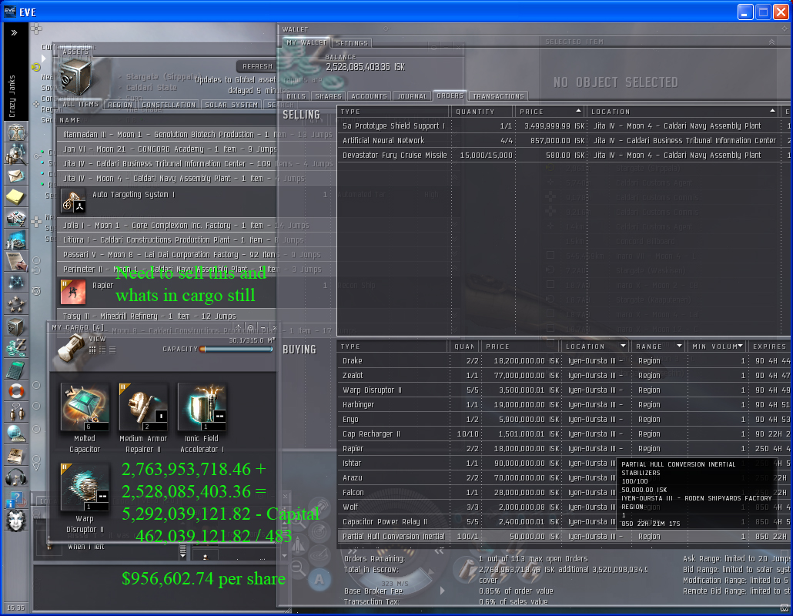Expand the sidebar using the double-arrow

14,33
